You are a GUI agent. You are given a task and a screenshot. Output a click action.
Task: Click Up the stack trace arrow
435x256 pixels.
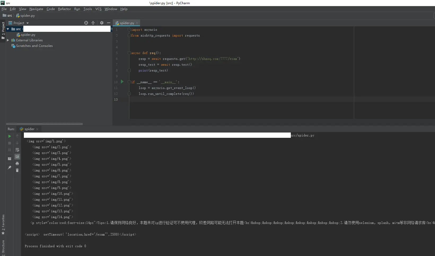[17, 136]
